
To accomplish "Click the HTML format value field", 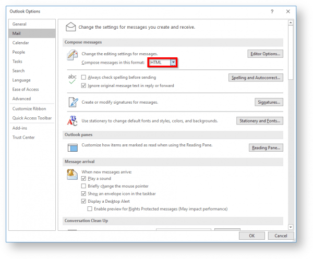I will point(159,63).
